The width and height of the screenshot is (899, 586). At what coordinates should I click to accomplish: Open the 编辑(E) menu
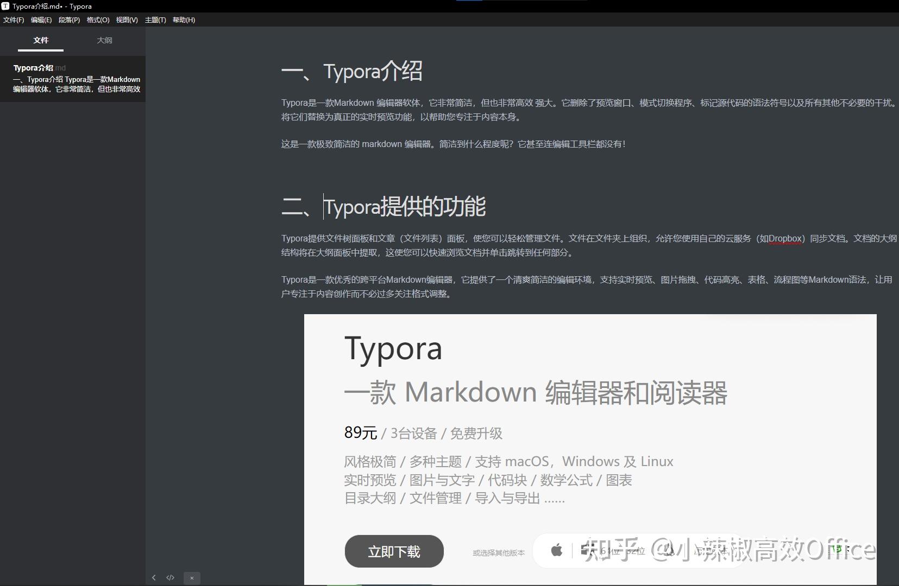click(x=41, y=20)
